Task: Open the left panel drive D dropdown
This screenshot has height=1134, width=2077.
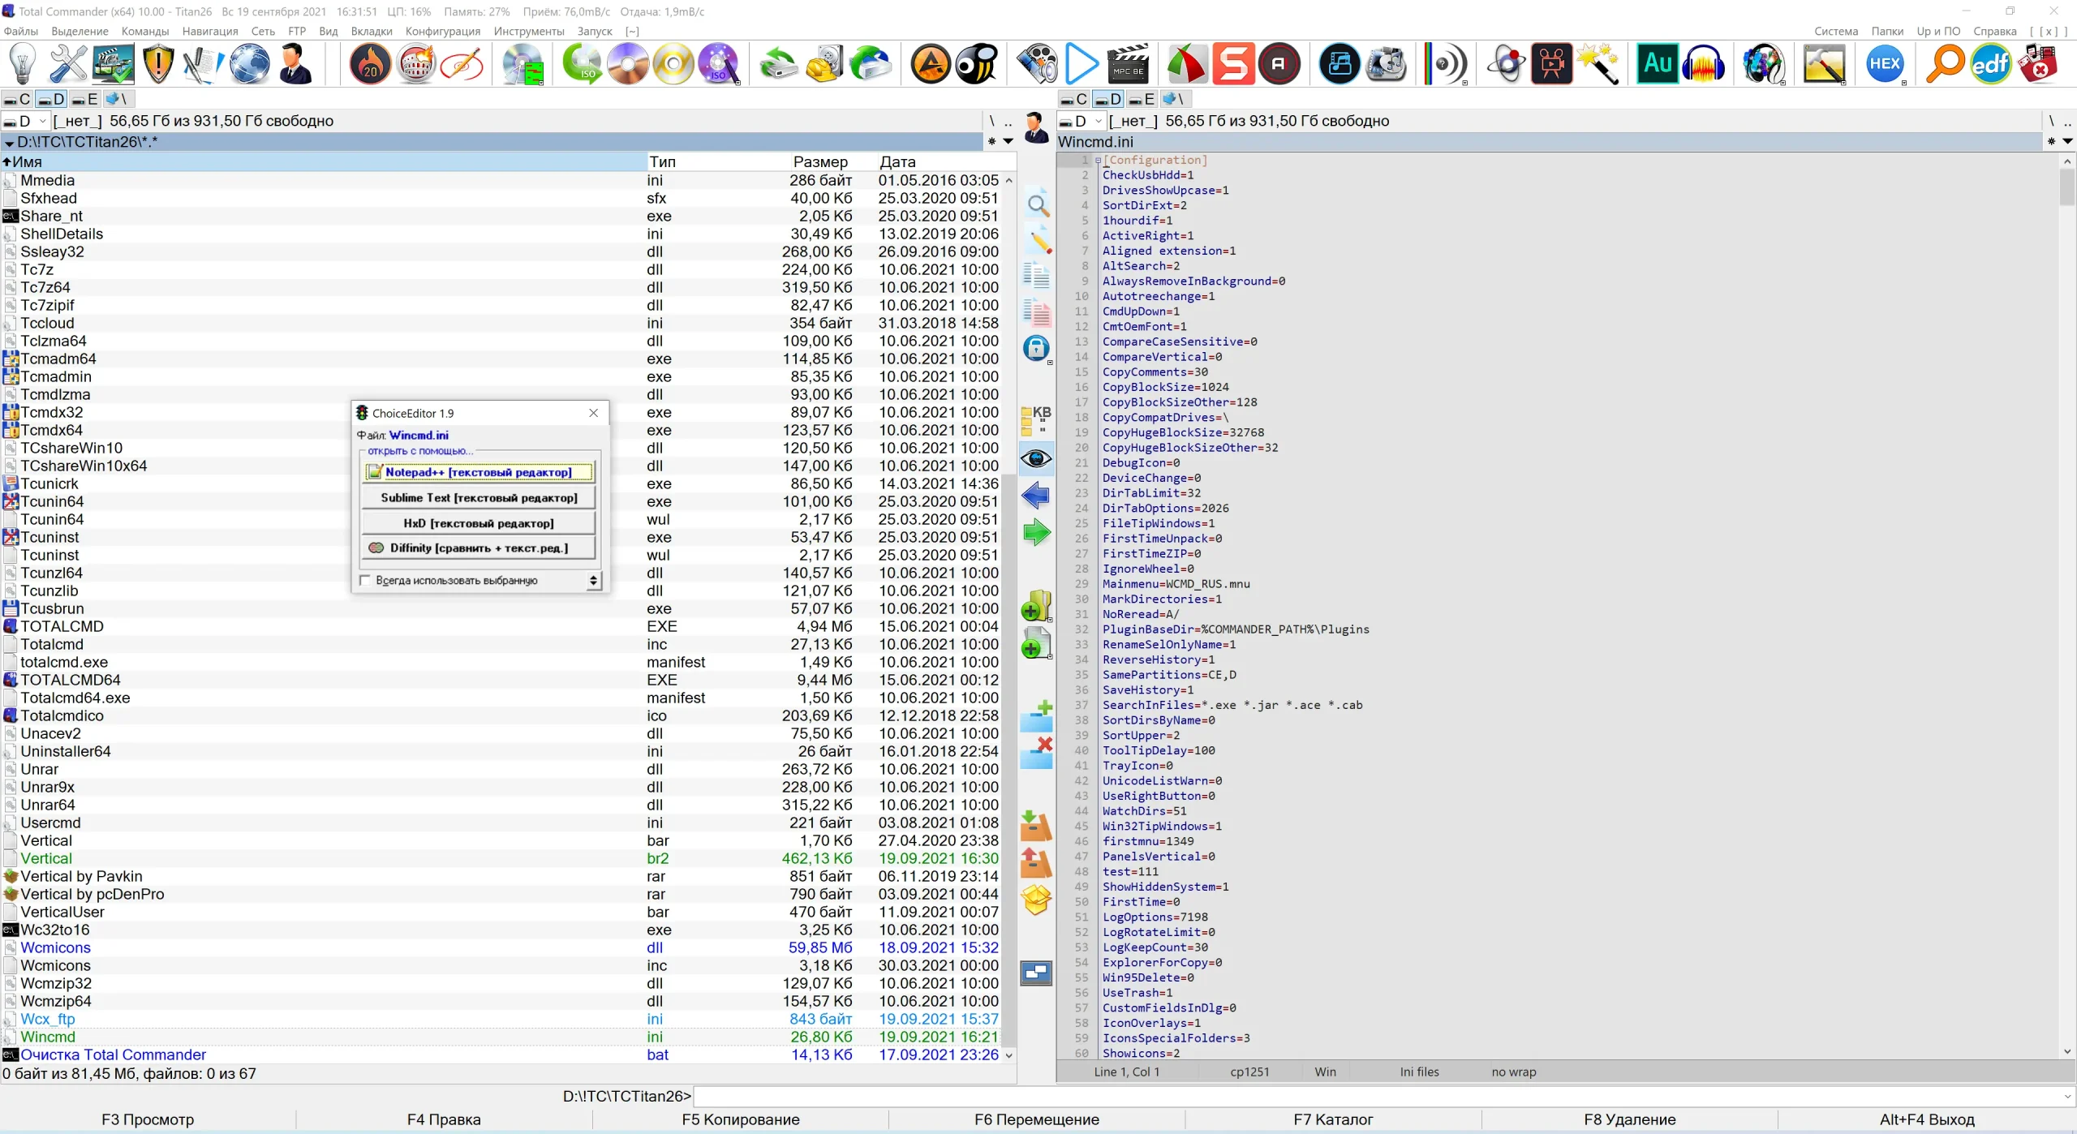Action: click(42, 121)
